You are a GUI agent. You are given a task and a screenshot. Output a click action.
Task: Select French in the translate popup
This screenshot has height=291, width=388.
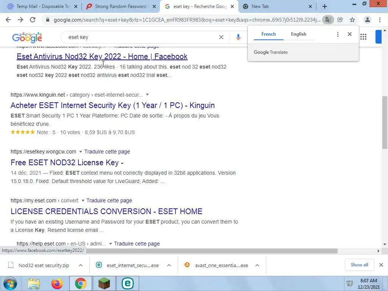[269, 34]
